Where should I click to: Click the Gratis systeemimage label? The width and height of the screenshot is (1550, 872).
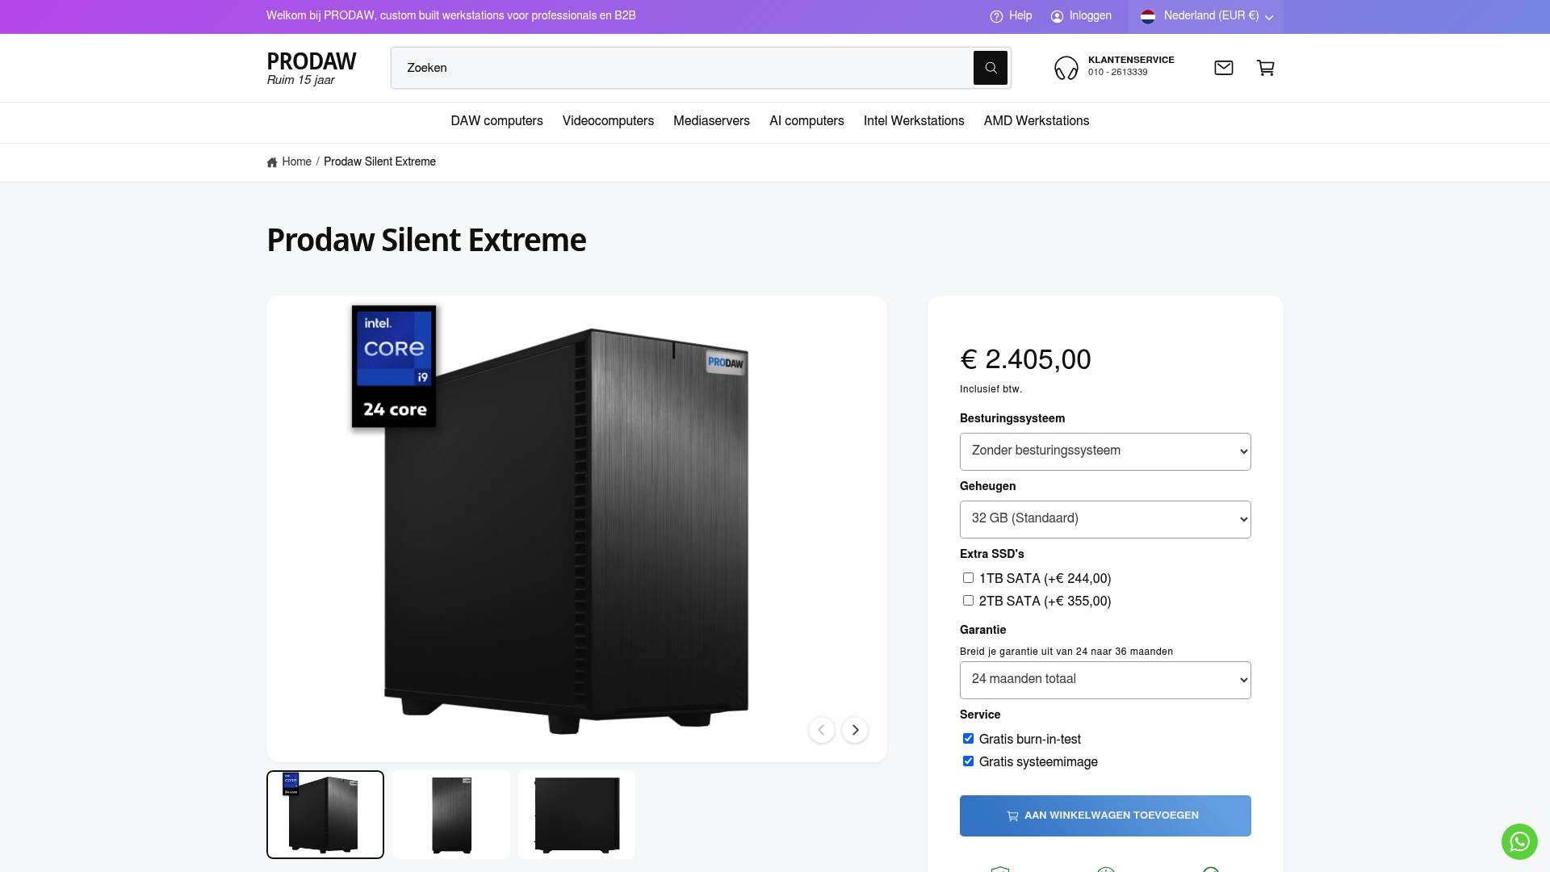click(1038, 762)
